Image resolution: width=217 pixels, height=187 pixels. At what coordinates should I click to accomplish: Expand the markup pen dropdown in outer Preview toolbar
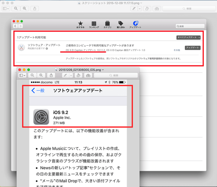tap(140, 9)
